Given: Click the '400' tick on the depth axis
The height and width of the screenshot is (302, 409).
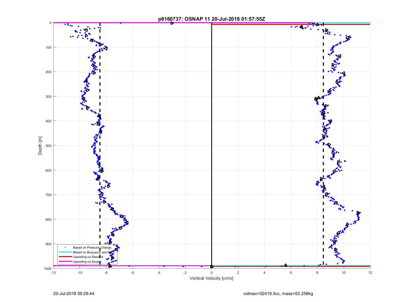Looking at the screenshot, I should [48, 121].
